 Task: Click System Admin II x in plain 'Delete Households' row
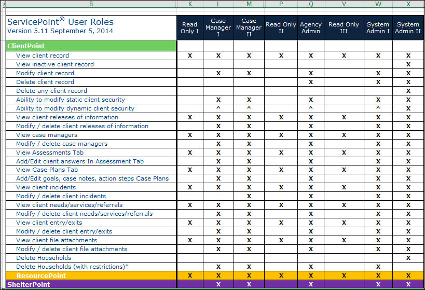click(x=408, y=258)
